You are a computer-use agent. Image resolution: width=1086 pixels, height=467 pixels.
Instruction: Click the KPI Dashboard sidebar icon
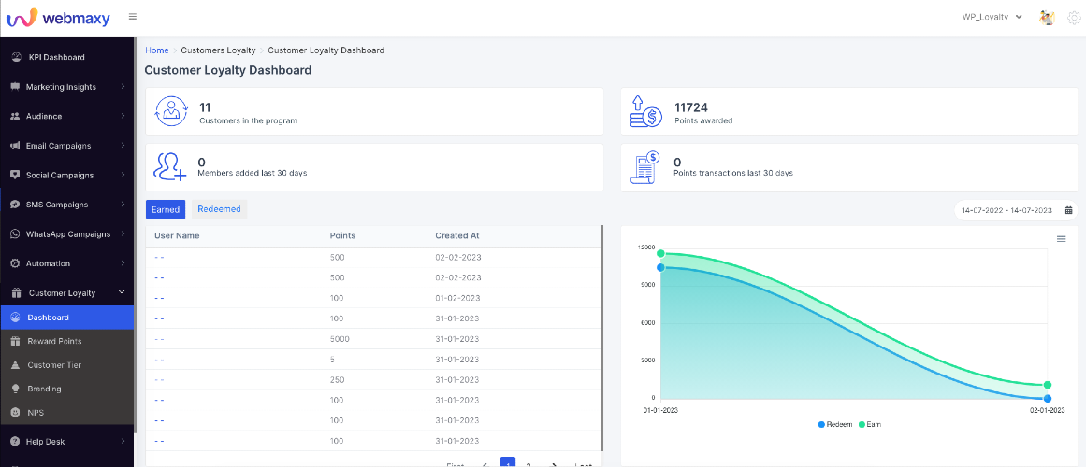(x=16, y=57)
